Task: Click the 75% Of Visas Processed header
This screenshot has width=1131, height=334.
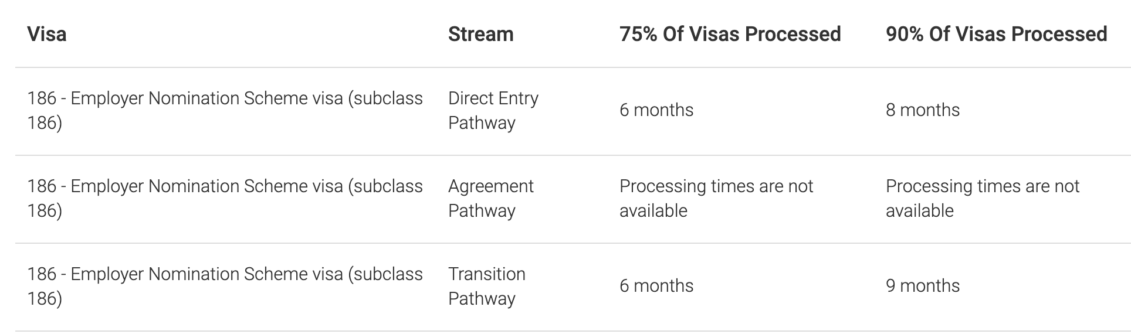Action: (x=730, y=34)
